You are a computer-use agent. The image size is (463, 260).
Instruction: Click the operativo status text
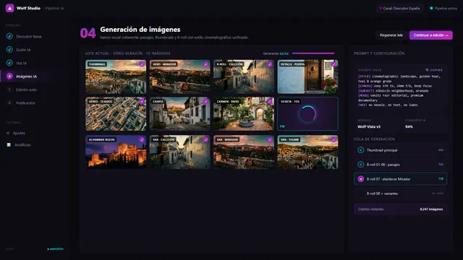(x=56, y=248)
